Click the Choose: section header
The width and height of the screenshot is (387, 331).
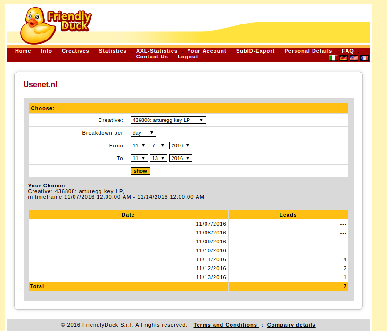click(189, 108)
